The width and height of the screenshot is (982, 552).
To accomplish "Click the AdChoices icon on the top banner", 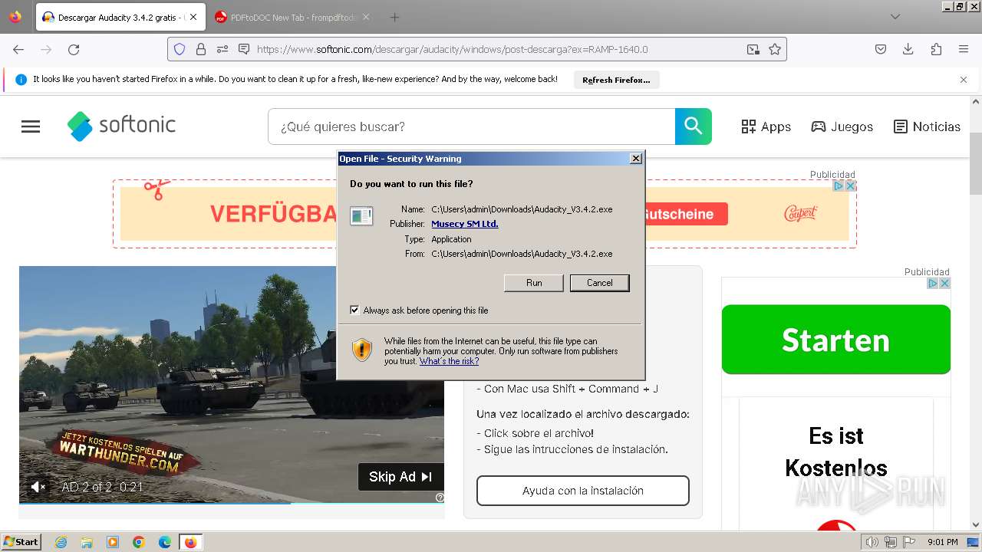I will [x=839, y=186].
